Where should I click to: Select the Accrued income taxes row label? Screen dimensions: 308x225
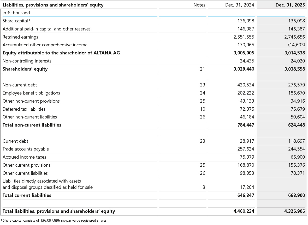[x=24, y=157]
